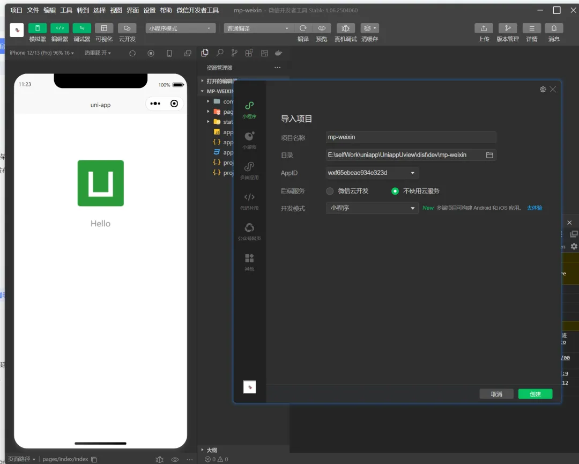The height and width of the screenshot is (464, 579).
Task: Open the 工具 menu
Action: tap(66, 10)
